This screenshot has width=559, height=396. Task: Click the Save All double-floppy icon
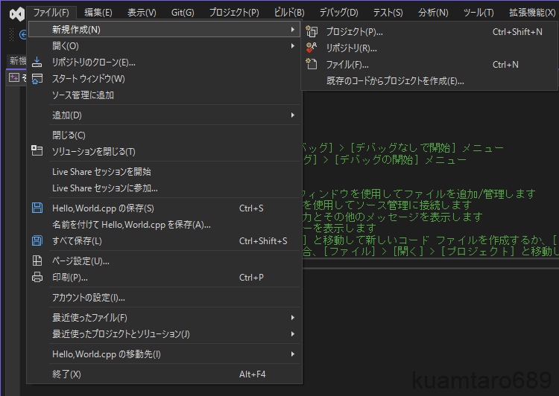[37, 240]
